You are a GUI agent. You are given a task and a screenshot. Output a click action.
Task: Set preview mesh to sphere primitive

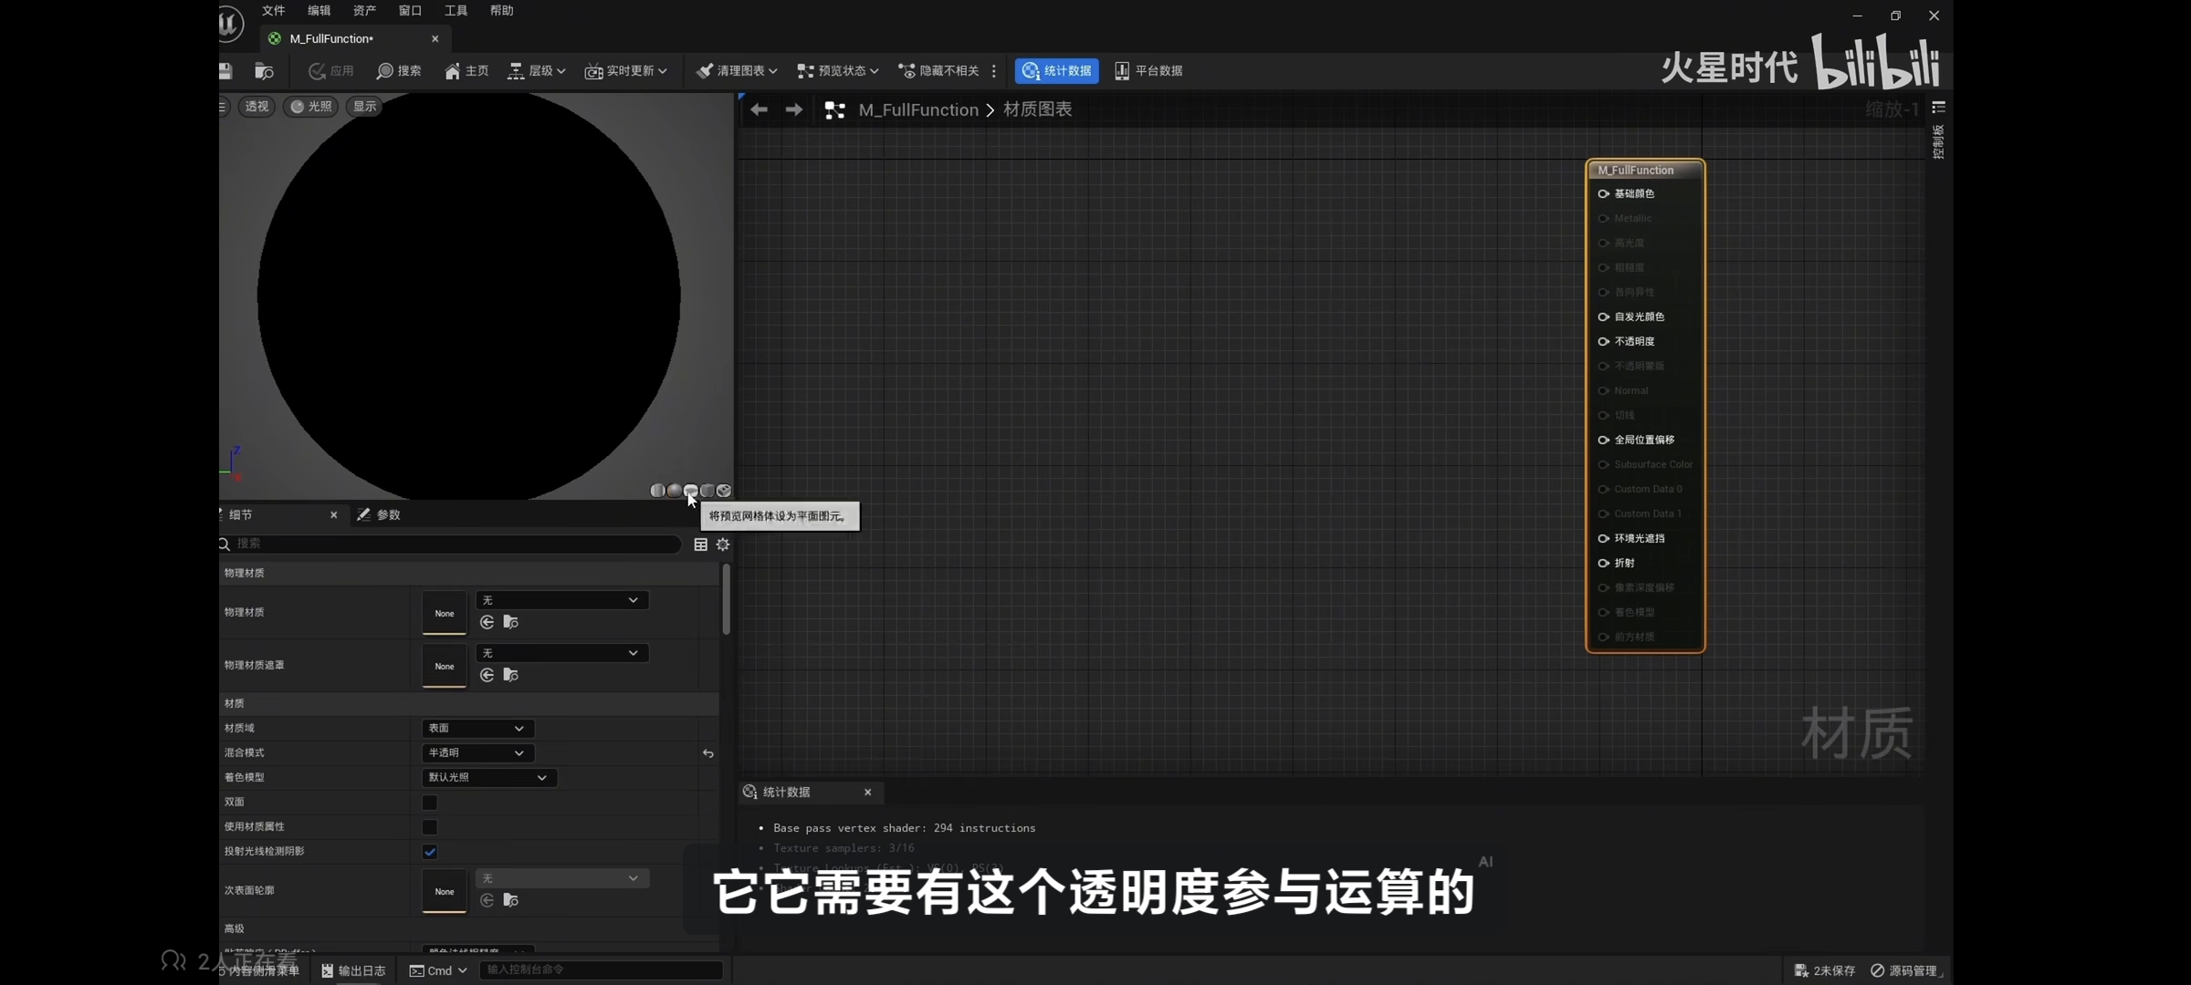tap(674, 491)
